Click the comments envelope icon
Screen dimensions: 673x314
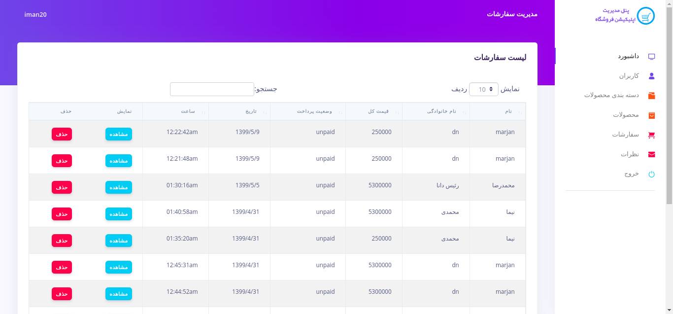coord(651,154)
